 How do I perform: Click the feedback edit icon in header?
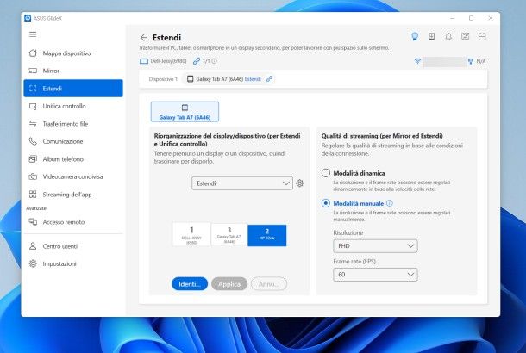tap(466, 36)
